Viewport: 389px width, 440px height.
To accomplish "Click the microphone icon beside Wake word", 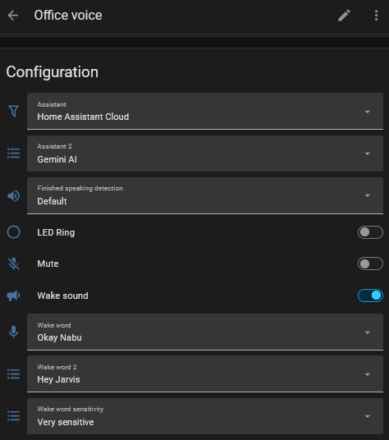I will 13,332.
